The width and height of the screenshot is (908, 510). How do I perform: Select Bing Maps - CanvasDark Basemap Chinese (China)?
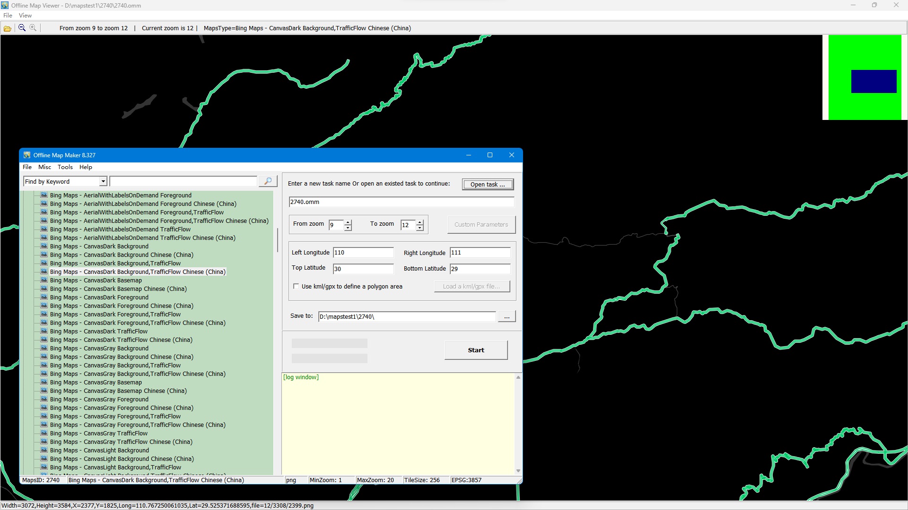pos(118,289)
